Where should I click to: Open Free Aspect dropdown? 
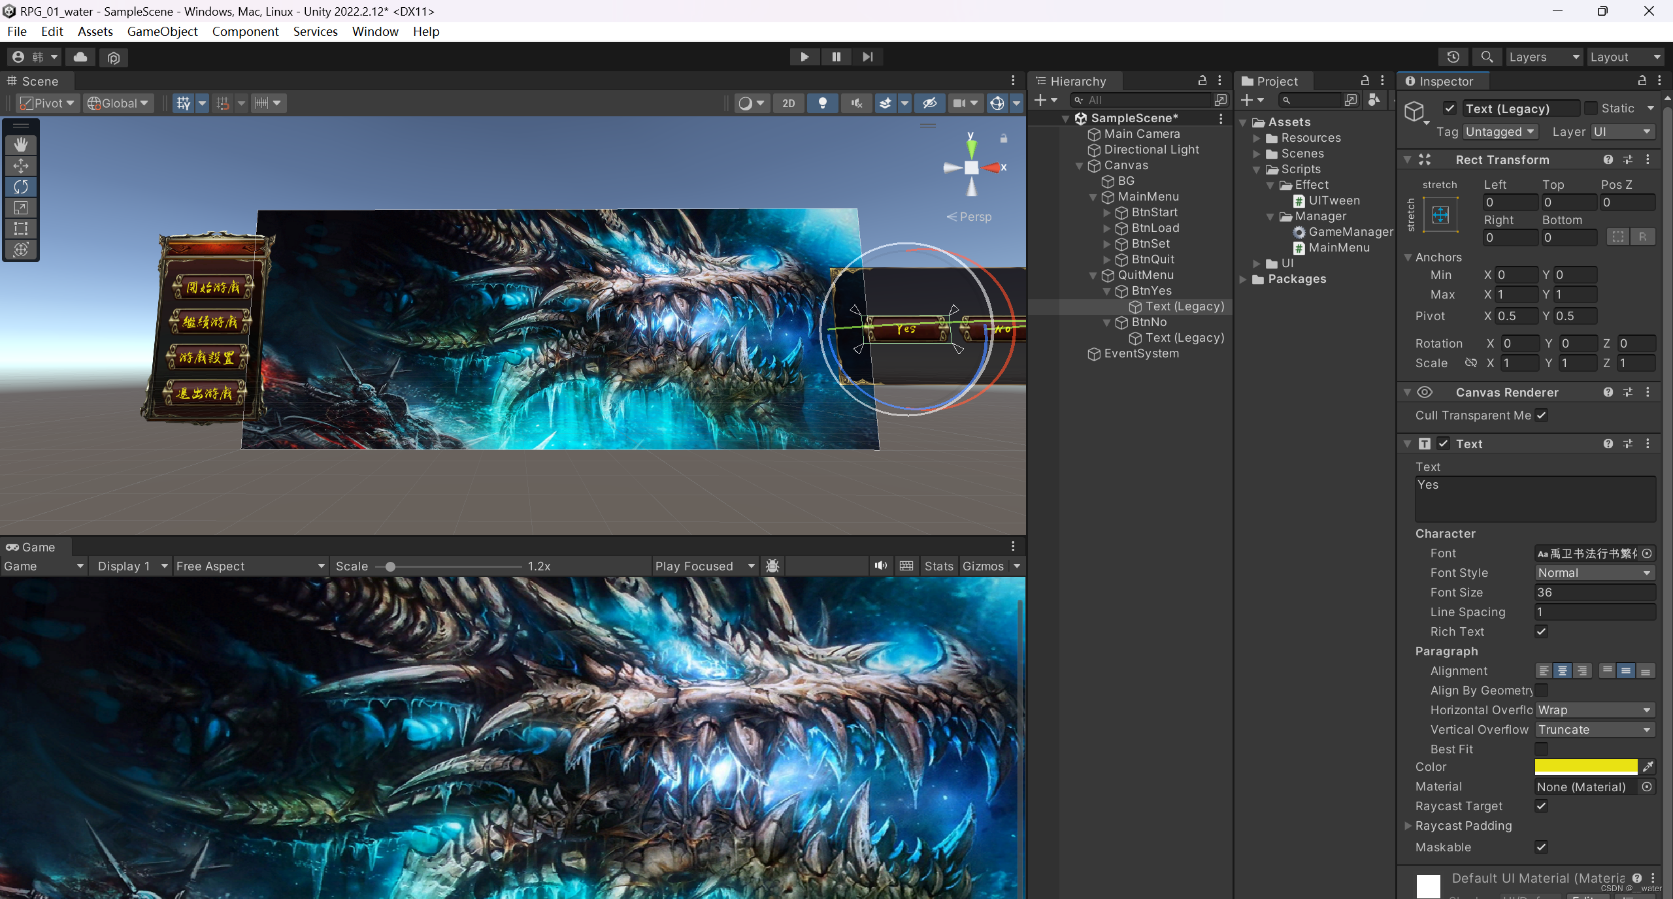point(250,566)
